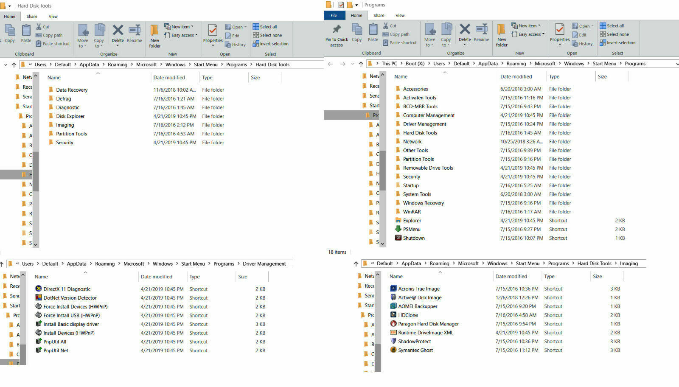Click the Up arrow in the Programs window
The image size is (679, 387).
(361, 64)
